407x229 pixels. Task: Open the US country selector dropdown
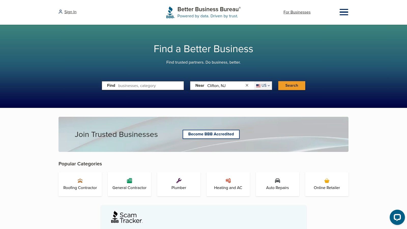tap(263, 85)
